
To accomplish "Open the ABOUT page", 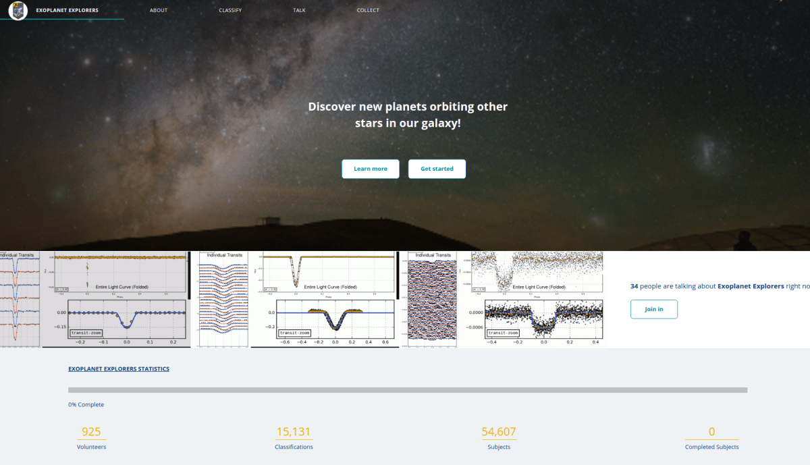I will click(159, 10).
